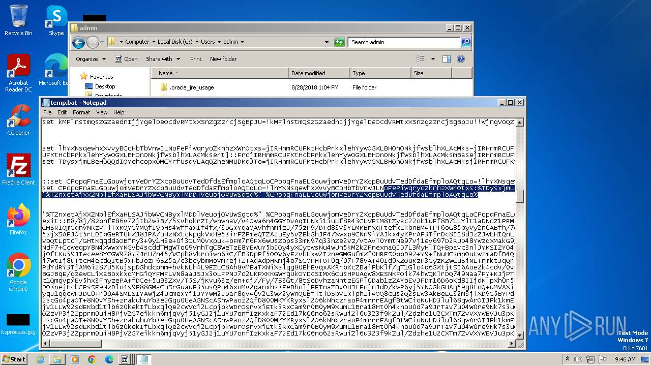Open Notepad File menu
Image resolution: width=651 pixels, height=366 pixels.
(47, 112)
